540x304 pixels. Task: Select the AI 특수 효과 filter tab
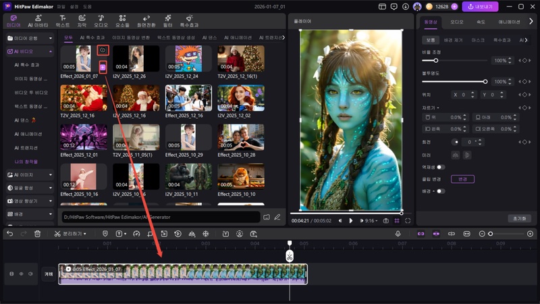pyautogui.click(x=92, y=38)
